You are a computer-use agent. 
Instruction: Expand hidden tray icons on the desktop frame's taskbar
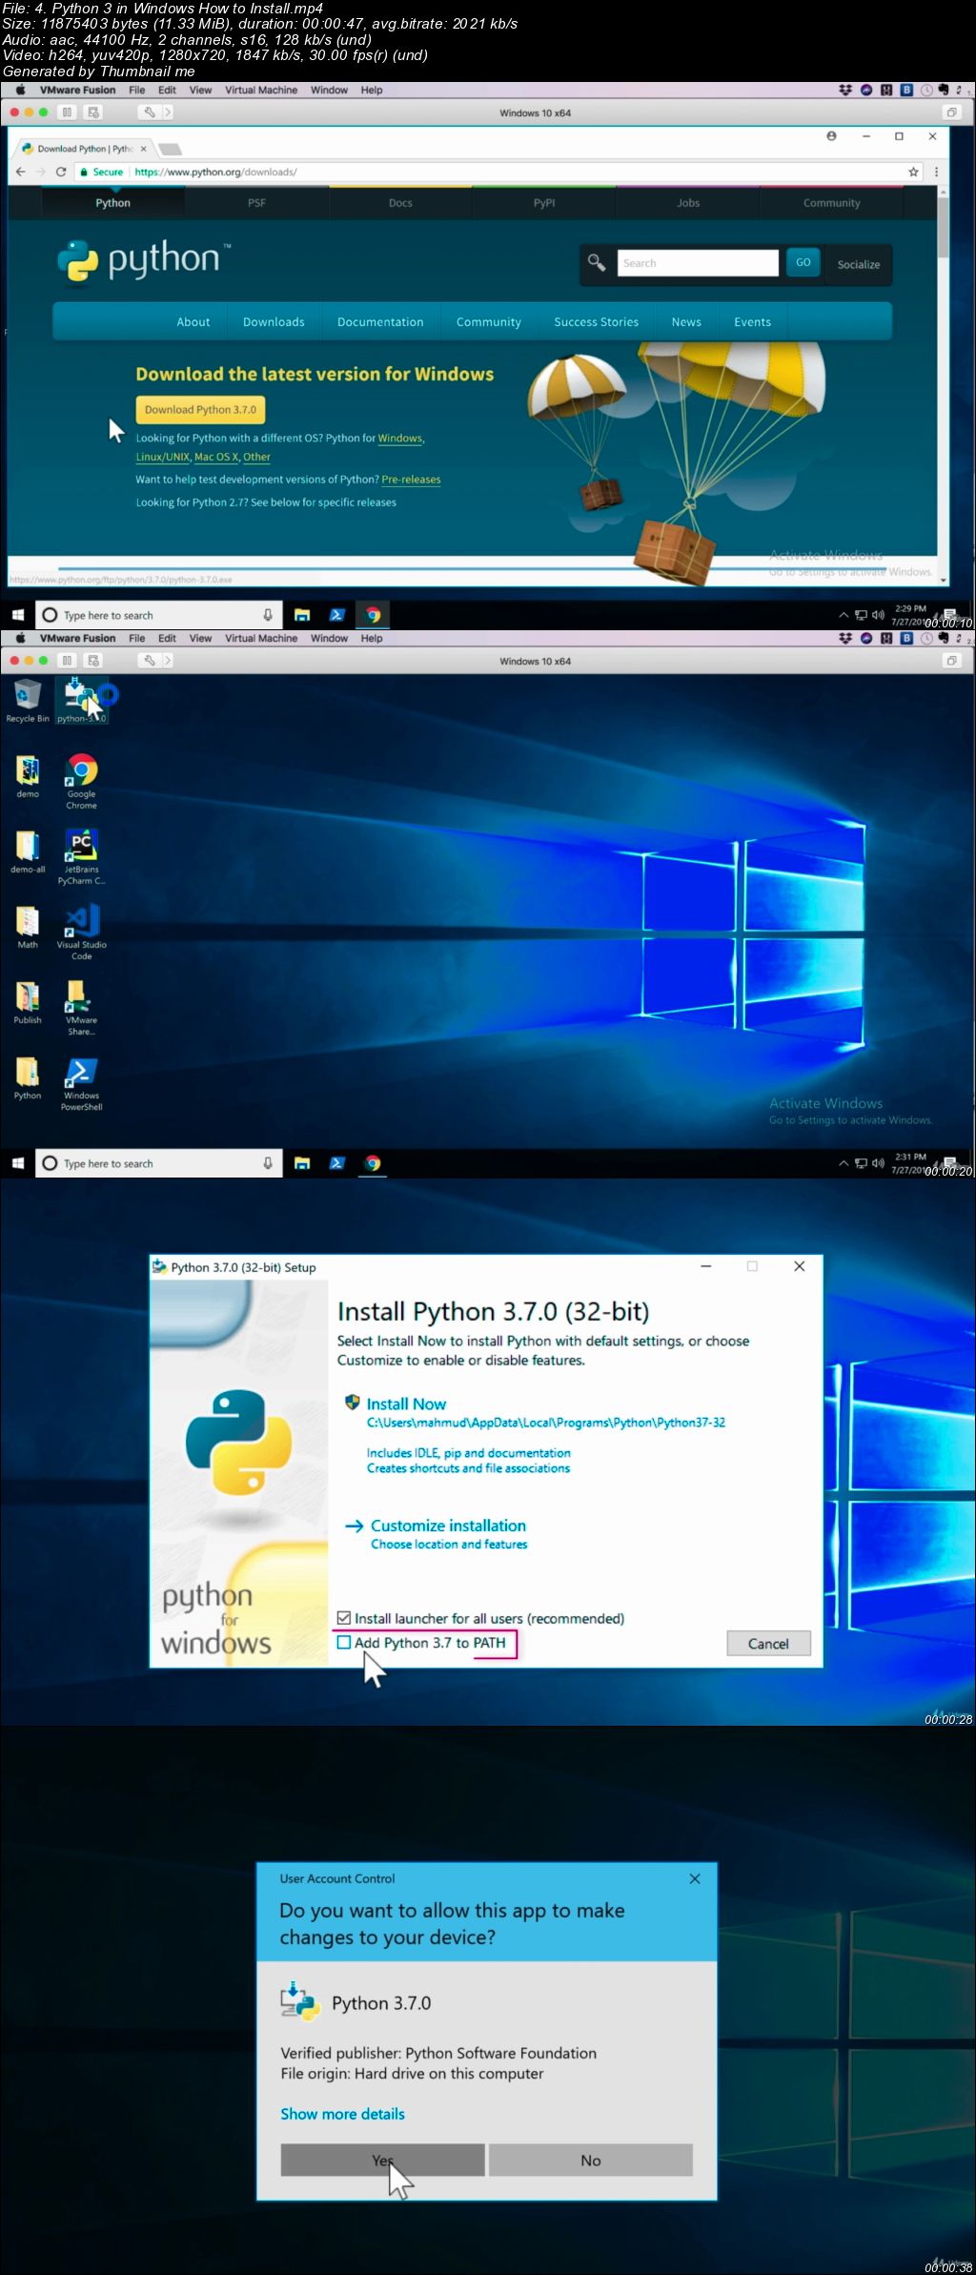[844, 1163]
